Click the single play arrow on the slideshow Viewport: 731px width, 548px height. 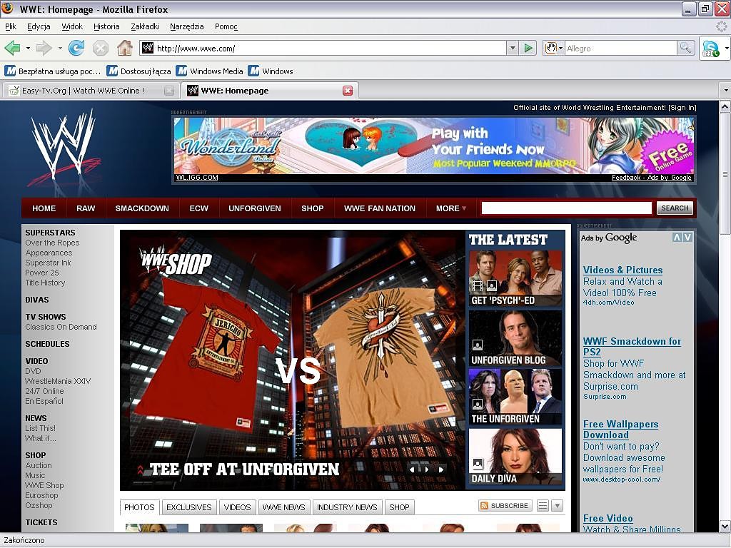click(x=426, y=470)
